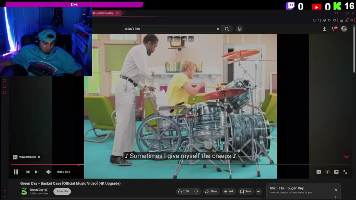Skip to the next video
This screenshot has width=356, height=200.
tap(36, 172)
